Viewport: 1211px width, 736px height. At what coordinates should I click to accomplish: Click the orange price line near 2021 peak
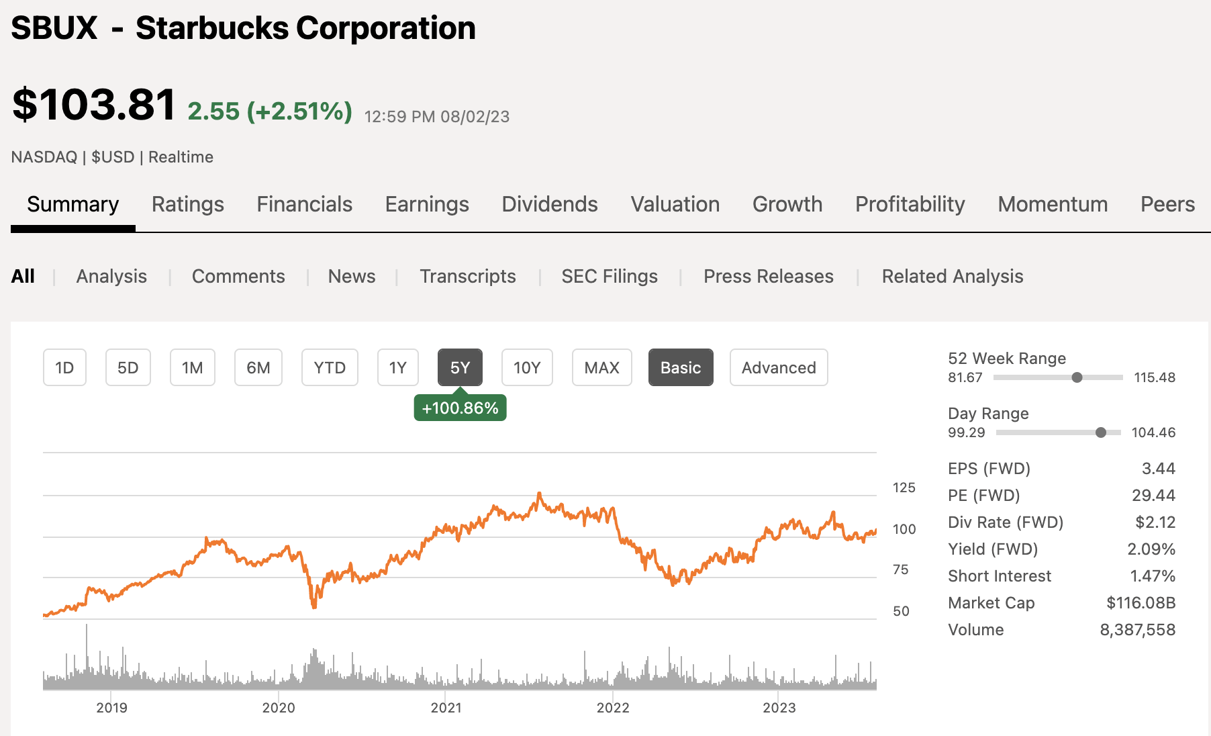click(x=539, y=496)
